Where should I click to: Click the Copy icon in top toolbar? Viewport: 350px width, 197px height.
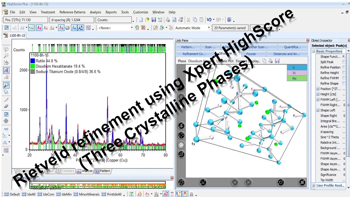pos(195,20)
